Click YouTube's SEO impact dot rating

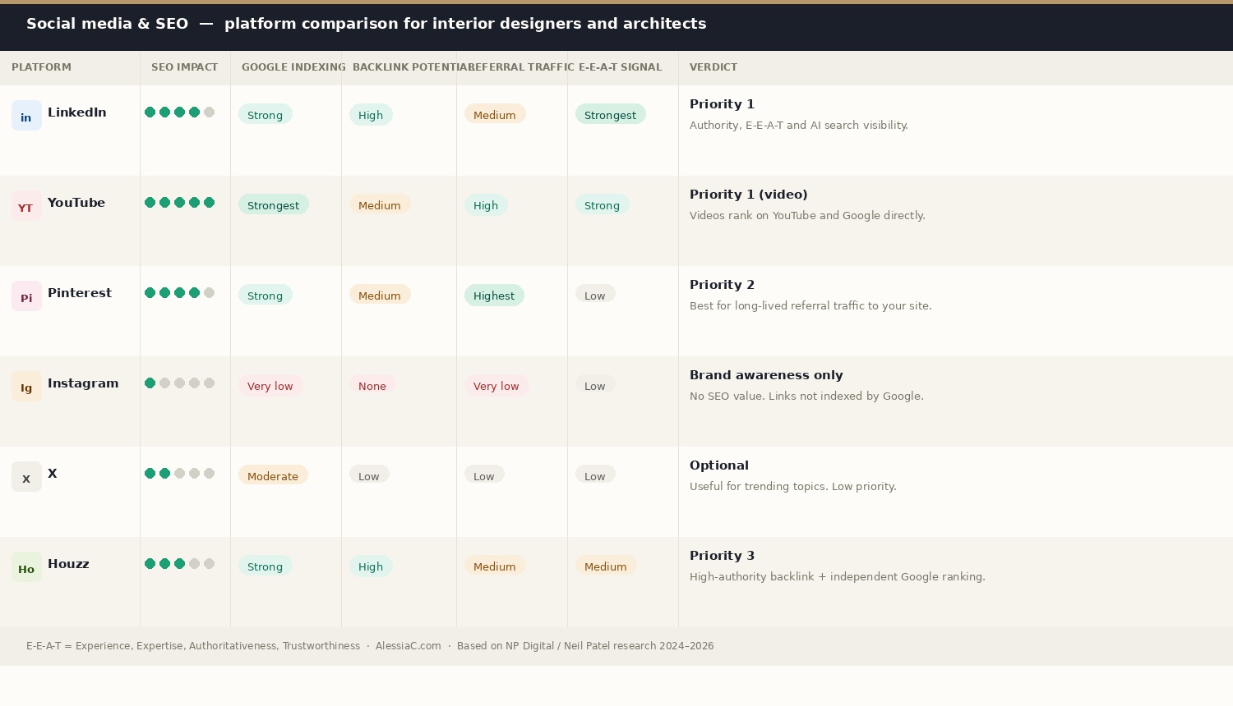(179, 203)
